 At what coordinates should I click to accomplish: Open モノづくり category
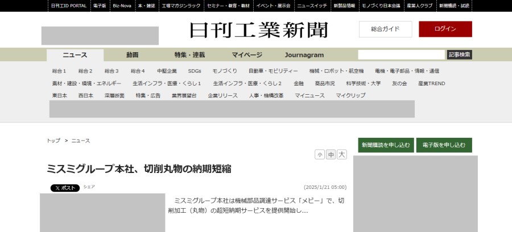click(x=225, y=71)
